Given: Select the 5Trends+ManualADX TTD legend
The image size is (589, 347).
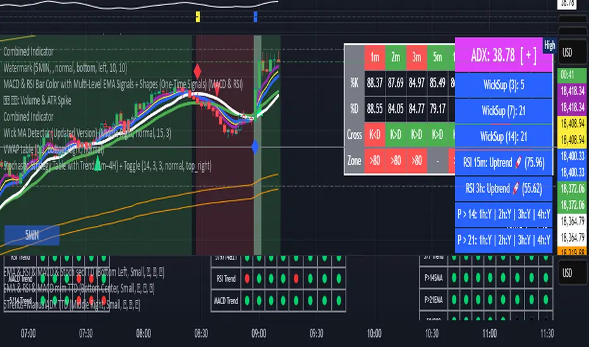Looking at the screenshot, I should click(x=72, y=305).
